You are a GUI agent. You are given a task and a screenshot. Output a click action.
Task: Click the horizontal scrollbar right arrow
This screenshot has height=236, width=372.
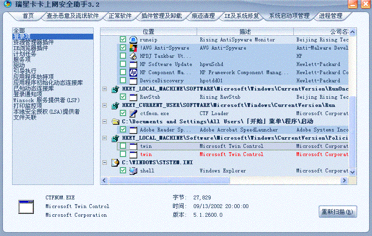pyautogui.click(x=344, y=181)
